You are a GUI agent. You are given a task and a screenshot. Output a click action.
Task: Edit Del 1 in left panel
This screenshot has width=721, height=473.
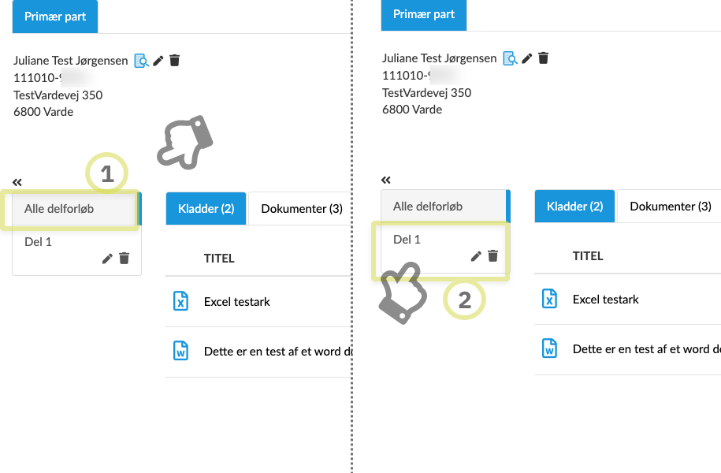tap(107, 259)
